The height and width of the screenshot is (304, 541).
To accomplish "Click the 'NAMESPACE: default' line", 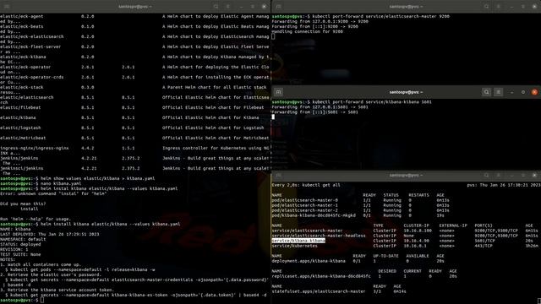I will click(x=23, y=239).
